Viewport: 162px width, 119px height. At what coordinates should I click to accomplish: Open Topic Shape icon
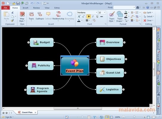(120, 14)
